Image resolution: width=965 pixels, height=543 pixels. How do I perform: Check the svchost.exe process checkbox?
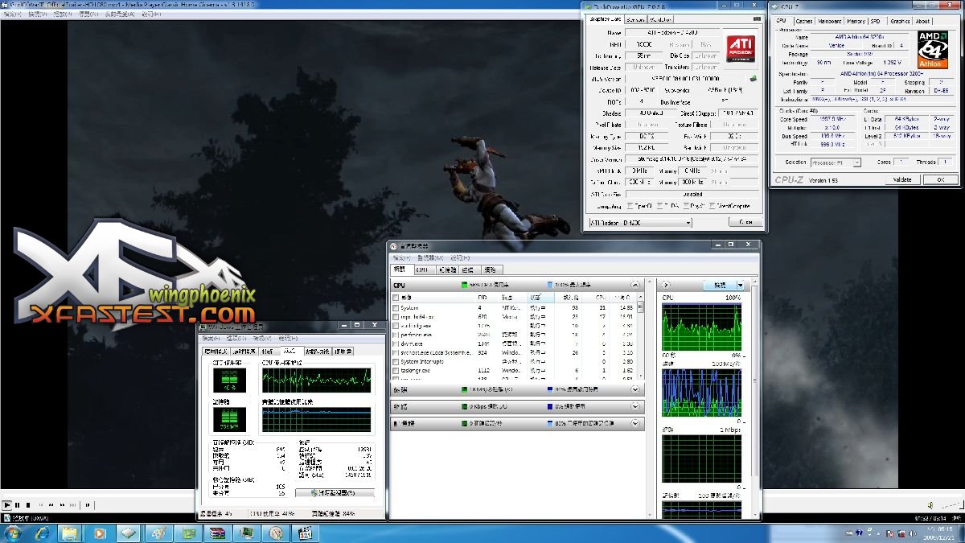point(396,352)
